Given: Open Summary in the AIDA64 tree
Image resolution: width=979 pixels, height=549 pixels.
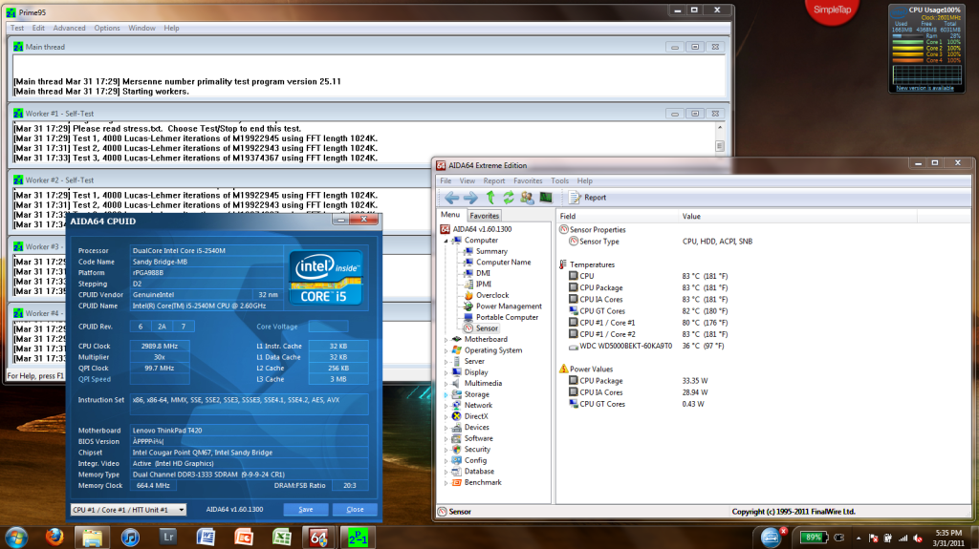Looking at the screenshot, I should 491,251.
